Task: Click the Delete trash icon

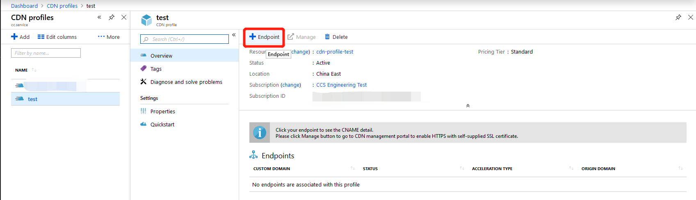Action: pyautogui.click(x=327, y=37)
